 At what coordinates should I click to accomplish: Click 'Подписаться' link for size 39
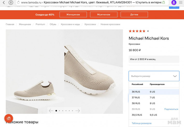(171, 109)
